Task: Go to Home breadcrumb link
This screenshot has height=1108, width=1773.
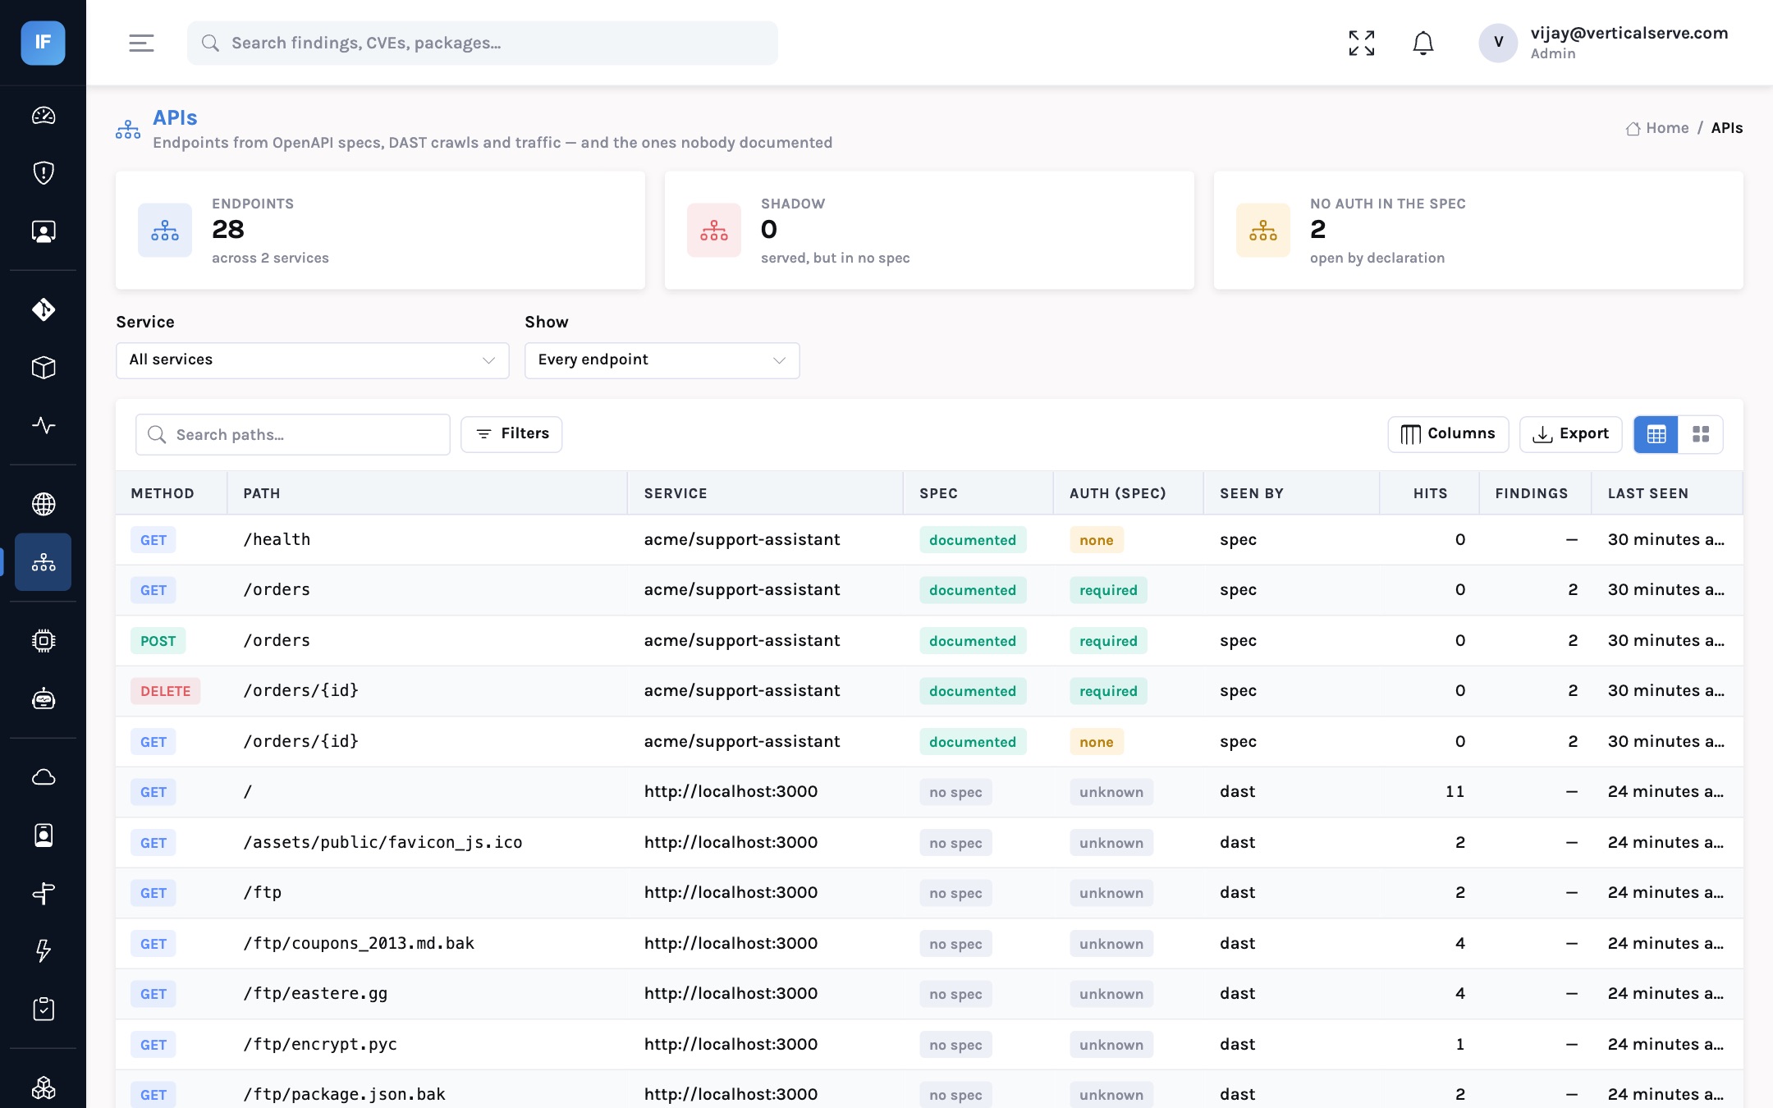Action: (x=1657, y=128)
